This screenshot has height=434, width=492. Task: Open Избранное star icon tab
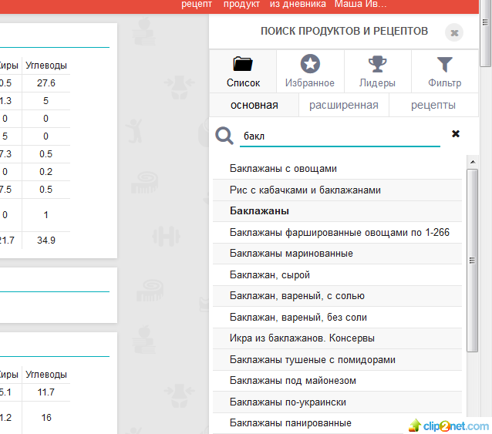pyautogui.click(x=310, y=72)
